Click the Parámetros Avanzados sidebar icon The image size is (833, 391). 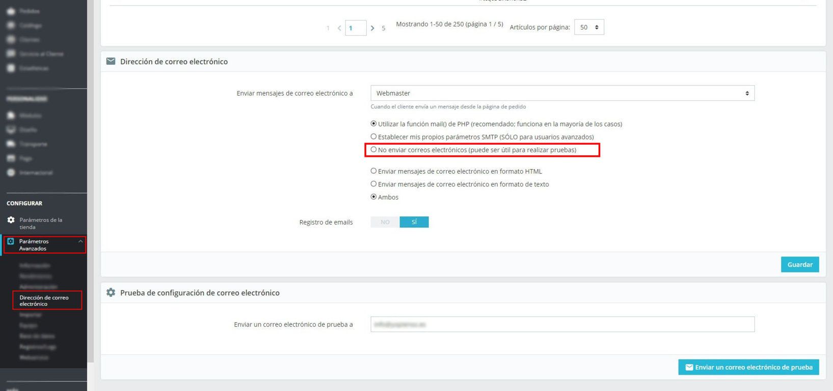coord(11,242)
